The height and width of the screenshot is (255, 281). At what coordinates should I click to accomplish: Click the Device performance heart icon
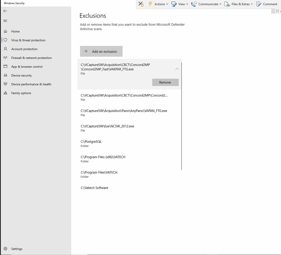[5, 84]
